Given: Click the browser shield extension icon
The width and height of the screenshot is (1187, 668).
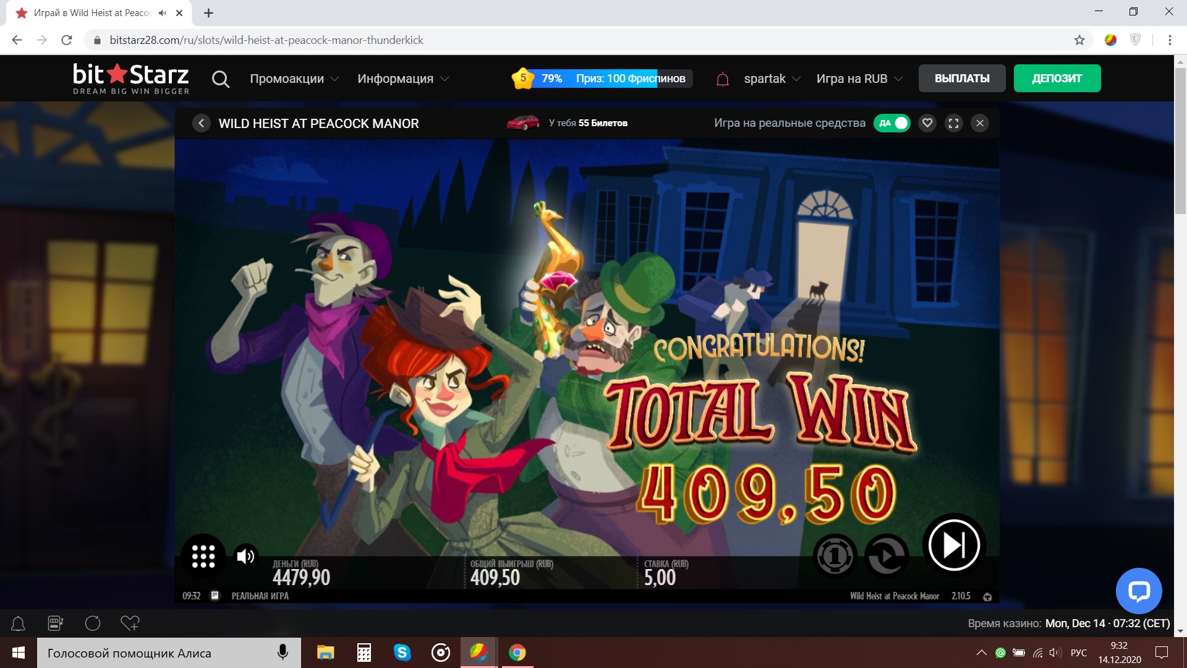Looking at the screenshot, I should coord(1135,40).
